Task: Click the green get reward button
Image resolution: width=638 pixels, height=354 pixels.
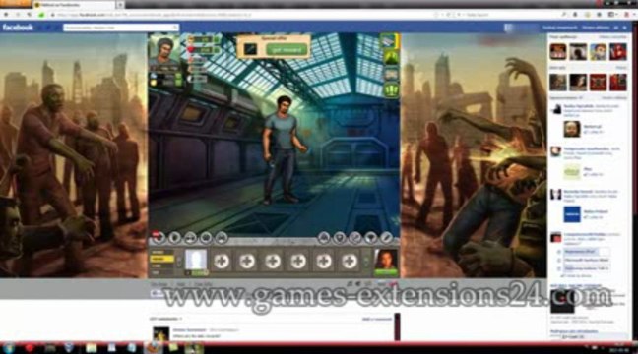Action: tap(287, 50)
